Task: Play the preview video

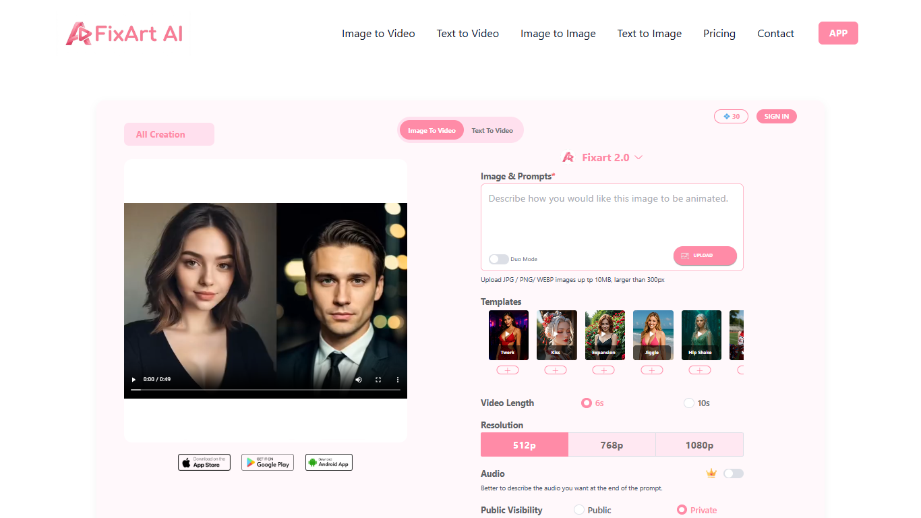Action: pyautogui.click(x=133, y=380)
